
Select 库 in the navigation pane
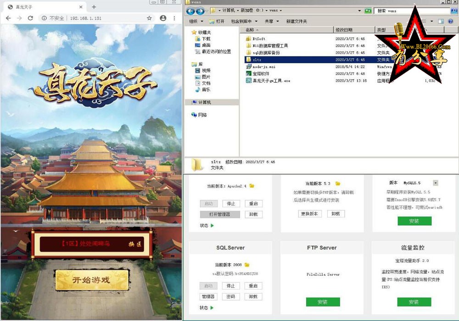click(x=197, y=64)
